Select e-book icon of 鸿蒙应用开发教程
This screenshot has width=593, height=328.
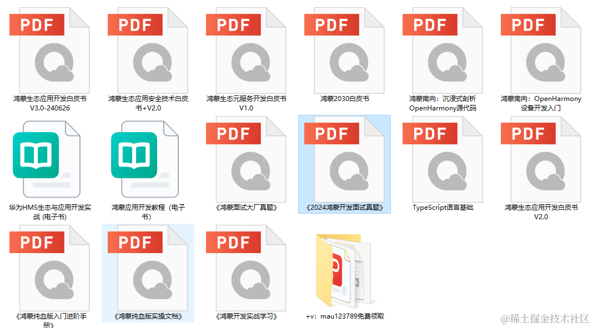[145, 159]
